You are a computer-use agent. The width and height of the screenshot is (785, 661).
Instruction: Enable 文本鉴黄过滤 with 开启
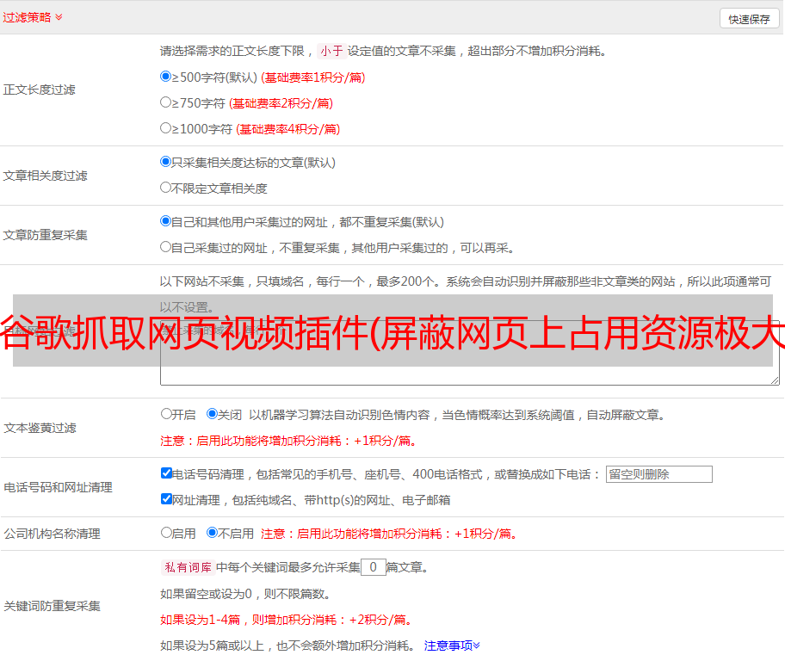click(167, 414)
